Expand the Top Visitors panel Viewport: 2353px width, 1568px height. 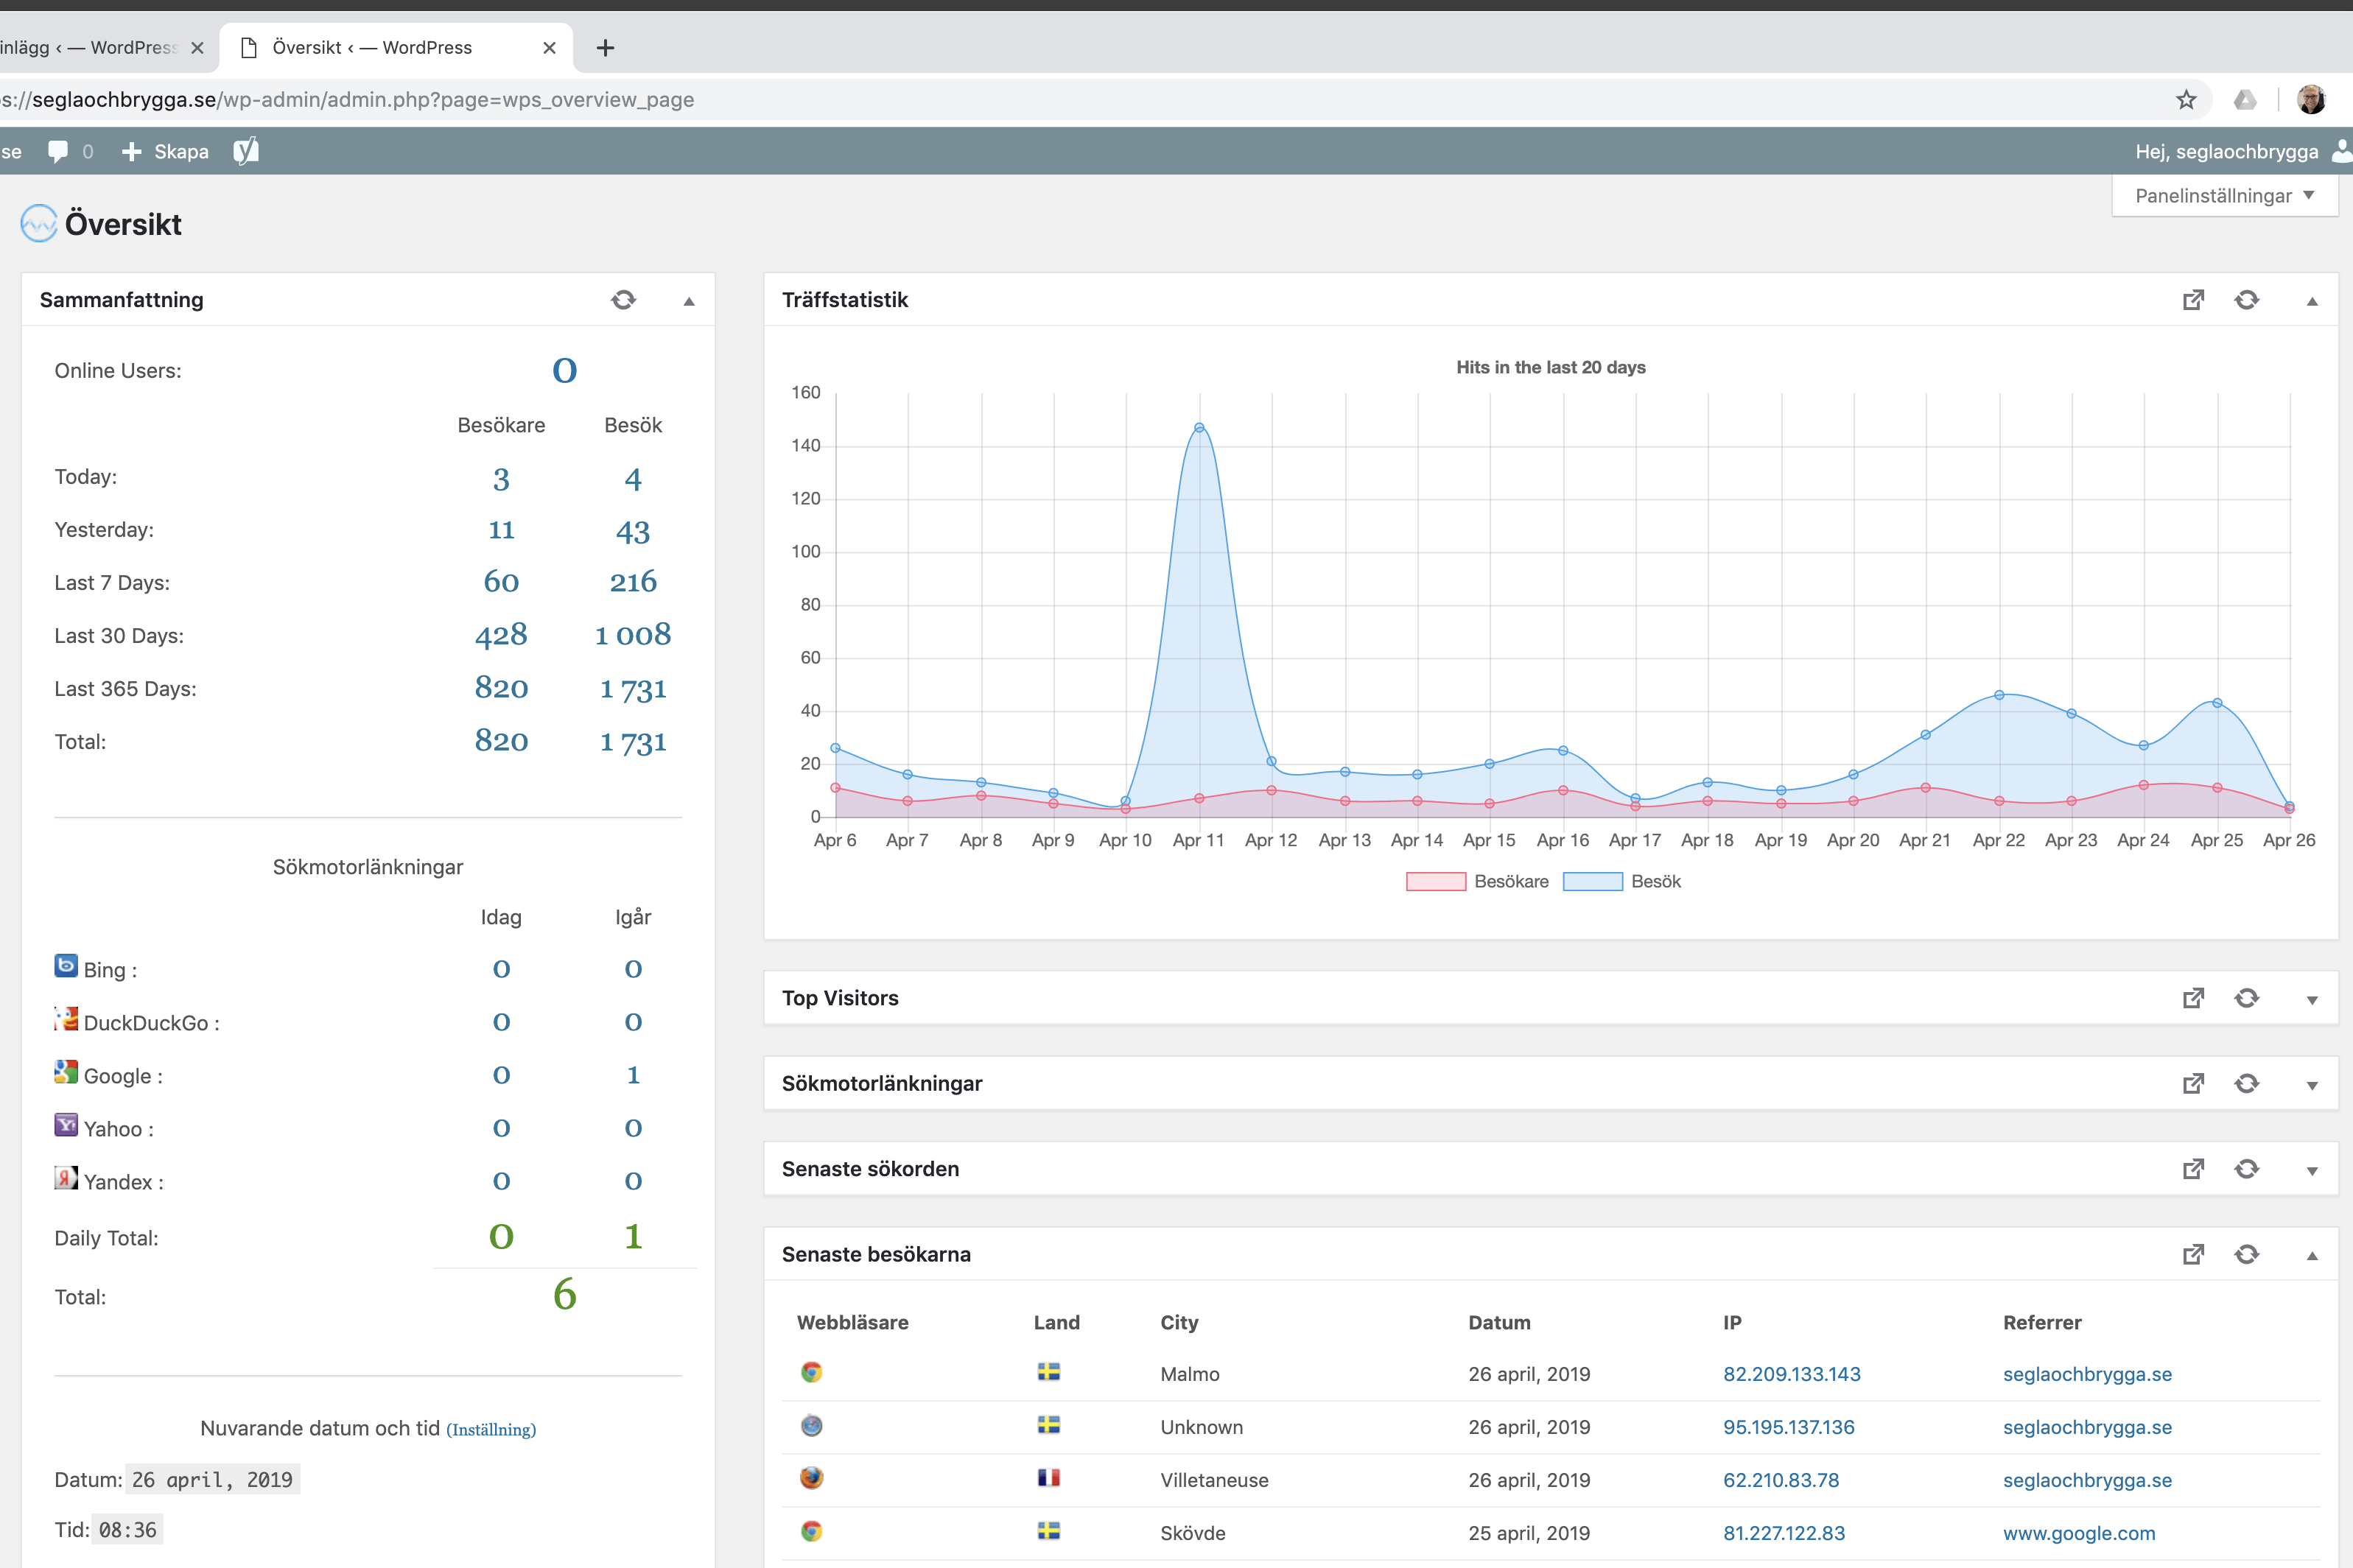(x=2311, y=1000)
